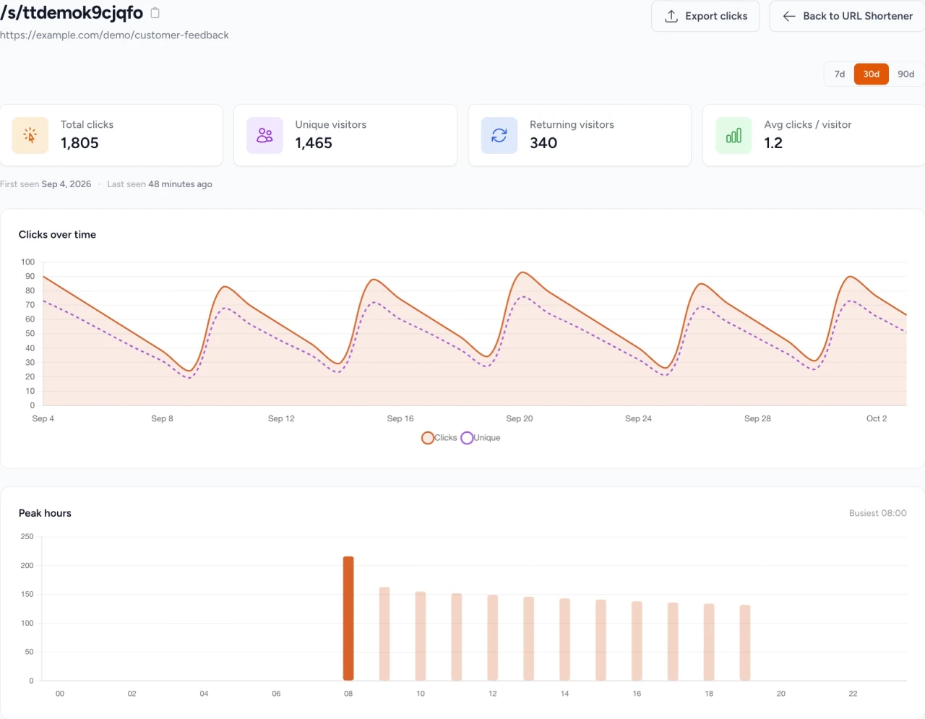Open the example.com customer-feedback URL
Image resolution: width=925 pixels, height=719 pixels.
click(114, 35)
